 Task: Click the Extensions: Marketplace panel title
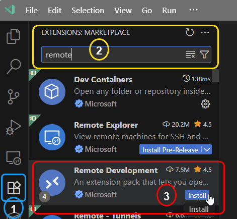(86, 32)
